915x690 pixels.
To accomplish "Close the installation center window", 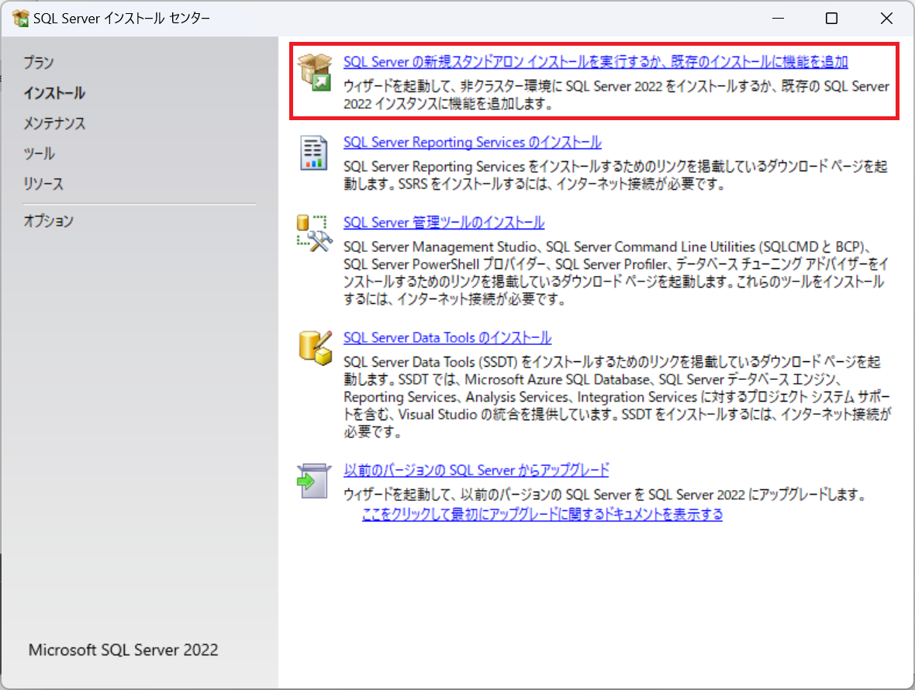I will coord(886,18).
